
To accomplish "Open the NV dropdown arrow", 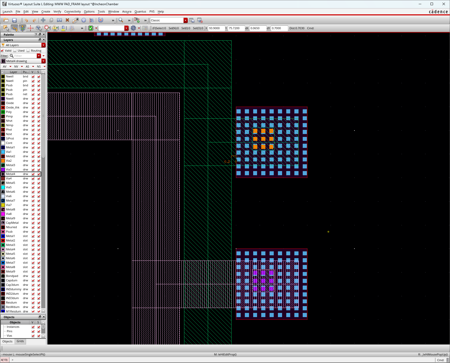I will [22, 66].
